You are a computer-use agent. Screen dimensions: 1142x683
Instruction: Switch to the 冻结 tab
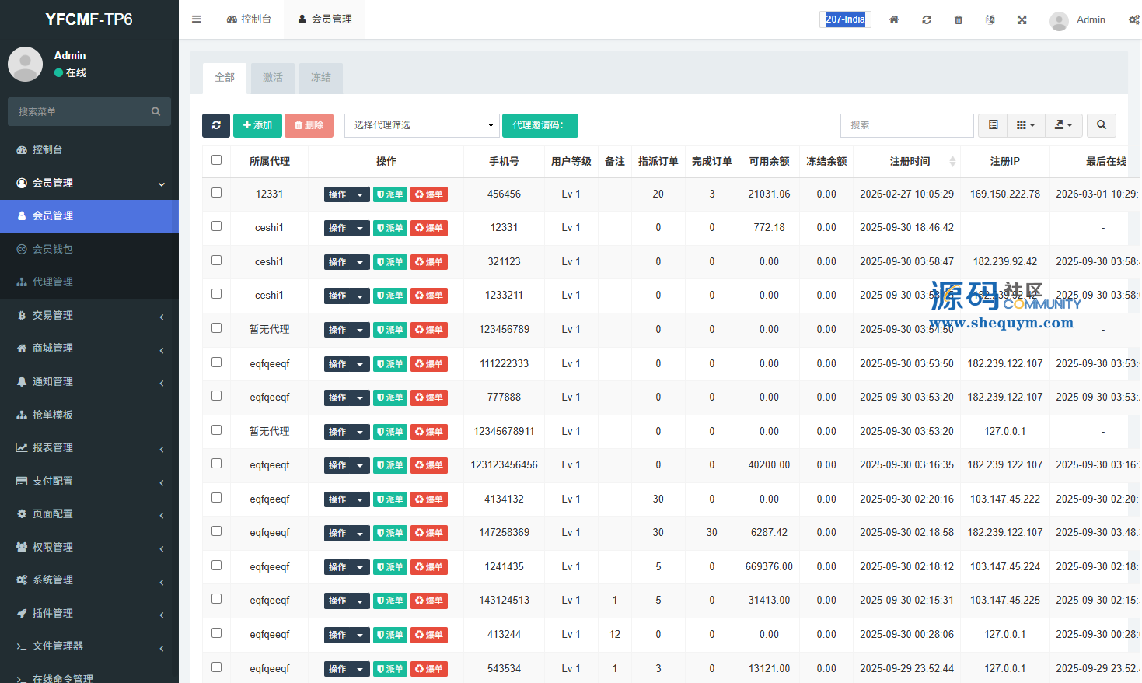[321, 78]
